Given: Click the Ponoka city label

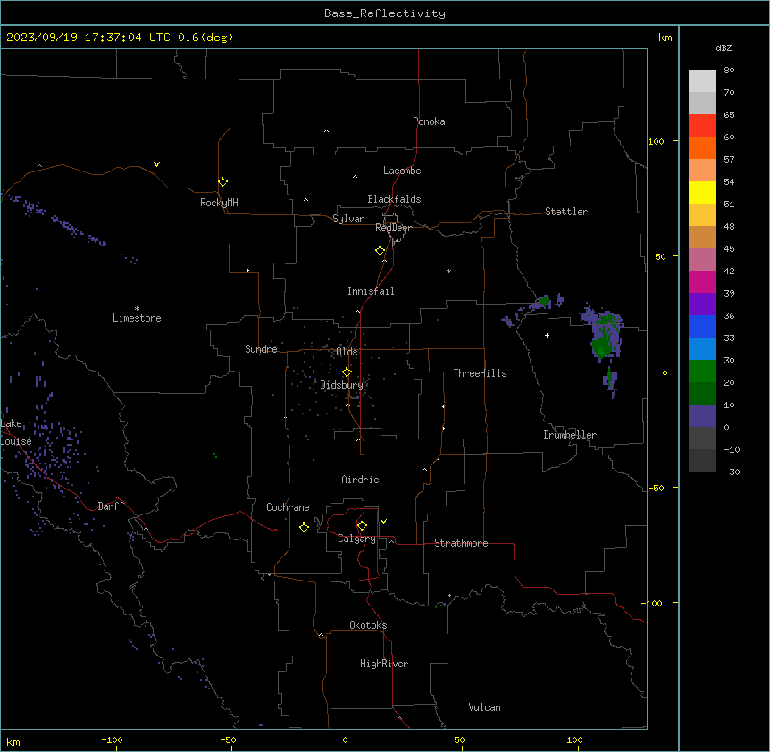Looking at the screenshot, I should tap(429, 121).
